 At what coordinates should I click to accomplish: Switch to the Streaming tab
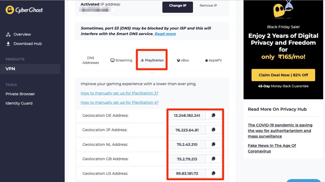coord(121,60)
